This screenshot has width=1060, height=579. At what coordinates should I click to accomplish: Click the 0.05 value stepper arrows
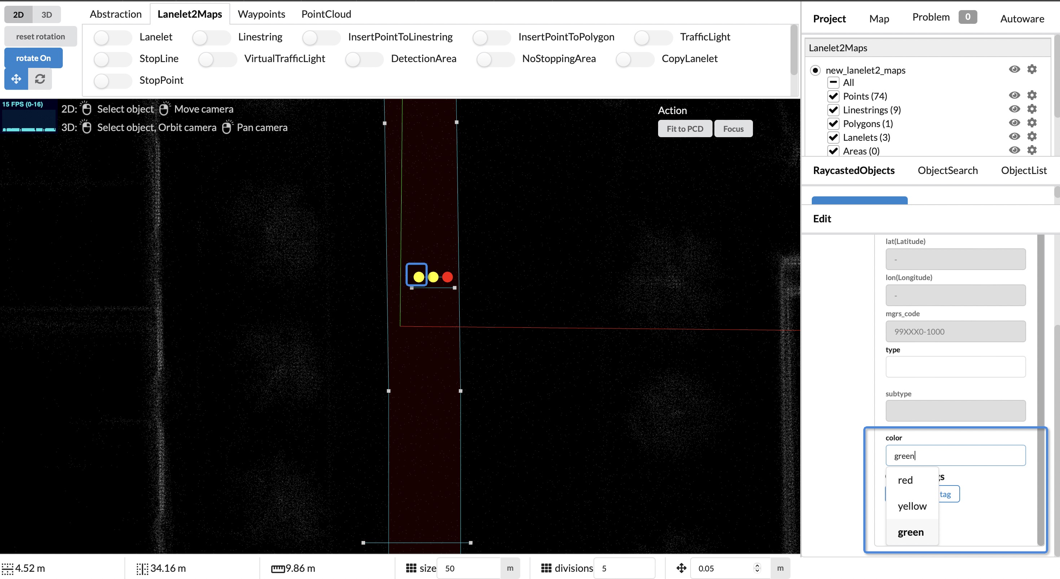tap(757, 568)
